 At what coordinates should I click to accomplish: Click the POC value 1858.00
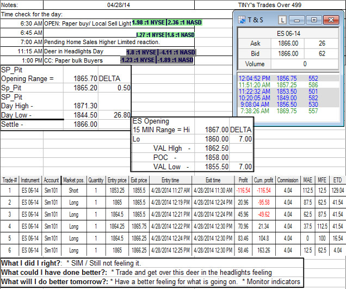pos(217,157)
